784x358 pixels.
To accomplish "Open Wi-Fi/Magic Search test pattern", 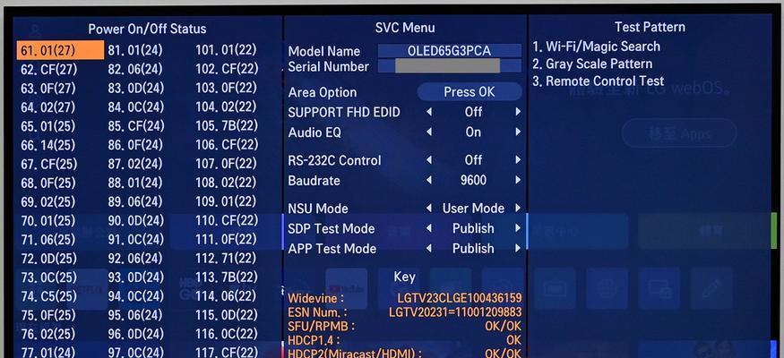I will pos(596,47).
